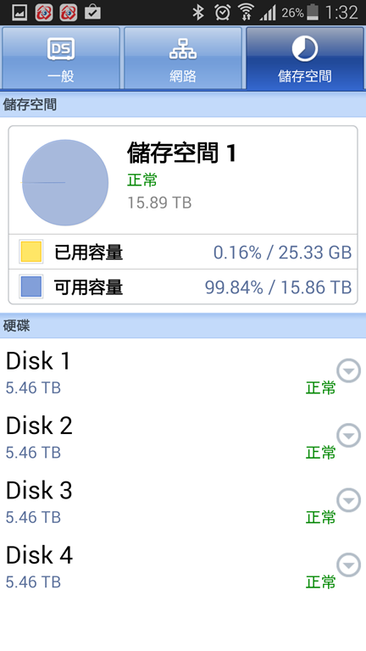The image size is (366, 651).
Task: Expand Disk 2 details arrow
Action: click(x=348, y=435)
